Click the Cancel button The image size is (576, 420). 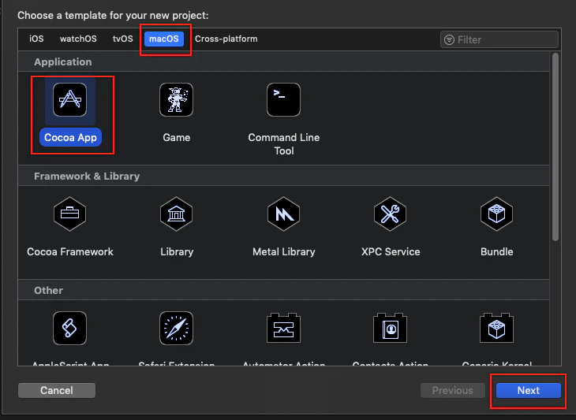click(57, 390)
